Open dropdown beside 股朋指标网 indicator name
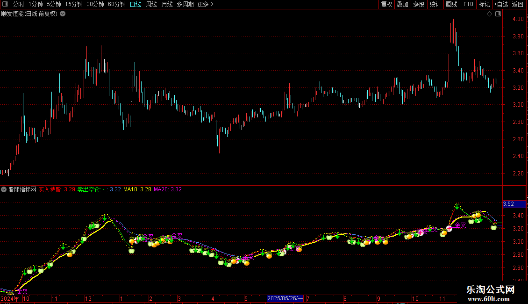 click(x=4, y=189)
